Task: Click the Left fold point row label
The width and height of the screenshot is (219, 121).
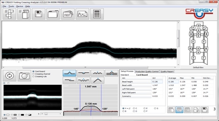Action: [136, 89]
